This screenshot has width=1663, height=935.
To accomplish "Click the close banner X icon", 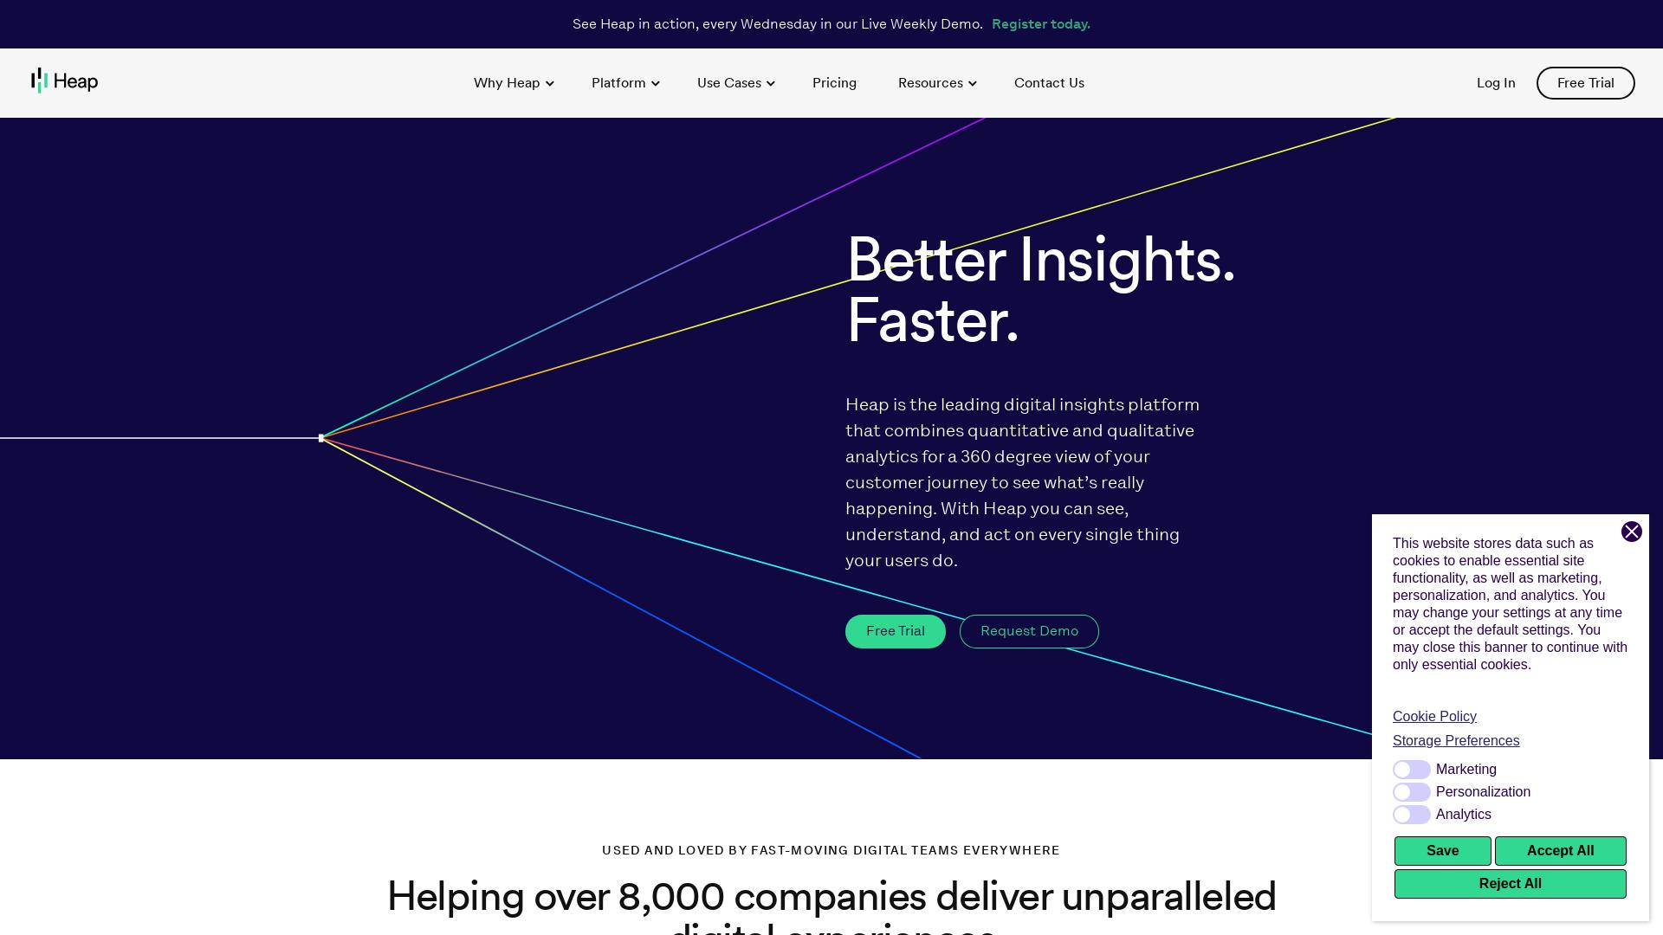I will pos(1631,531).
